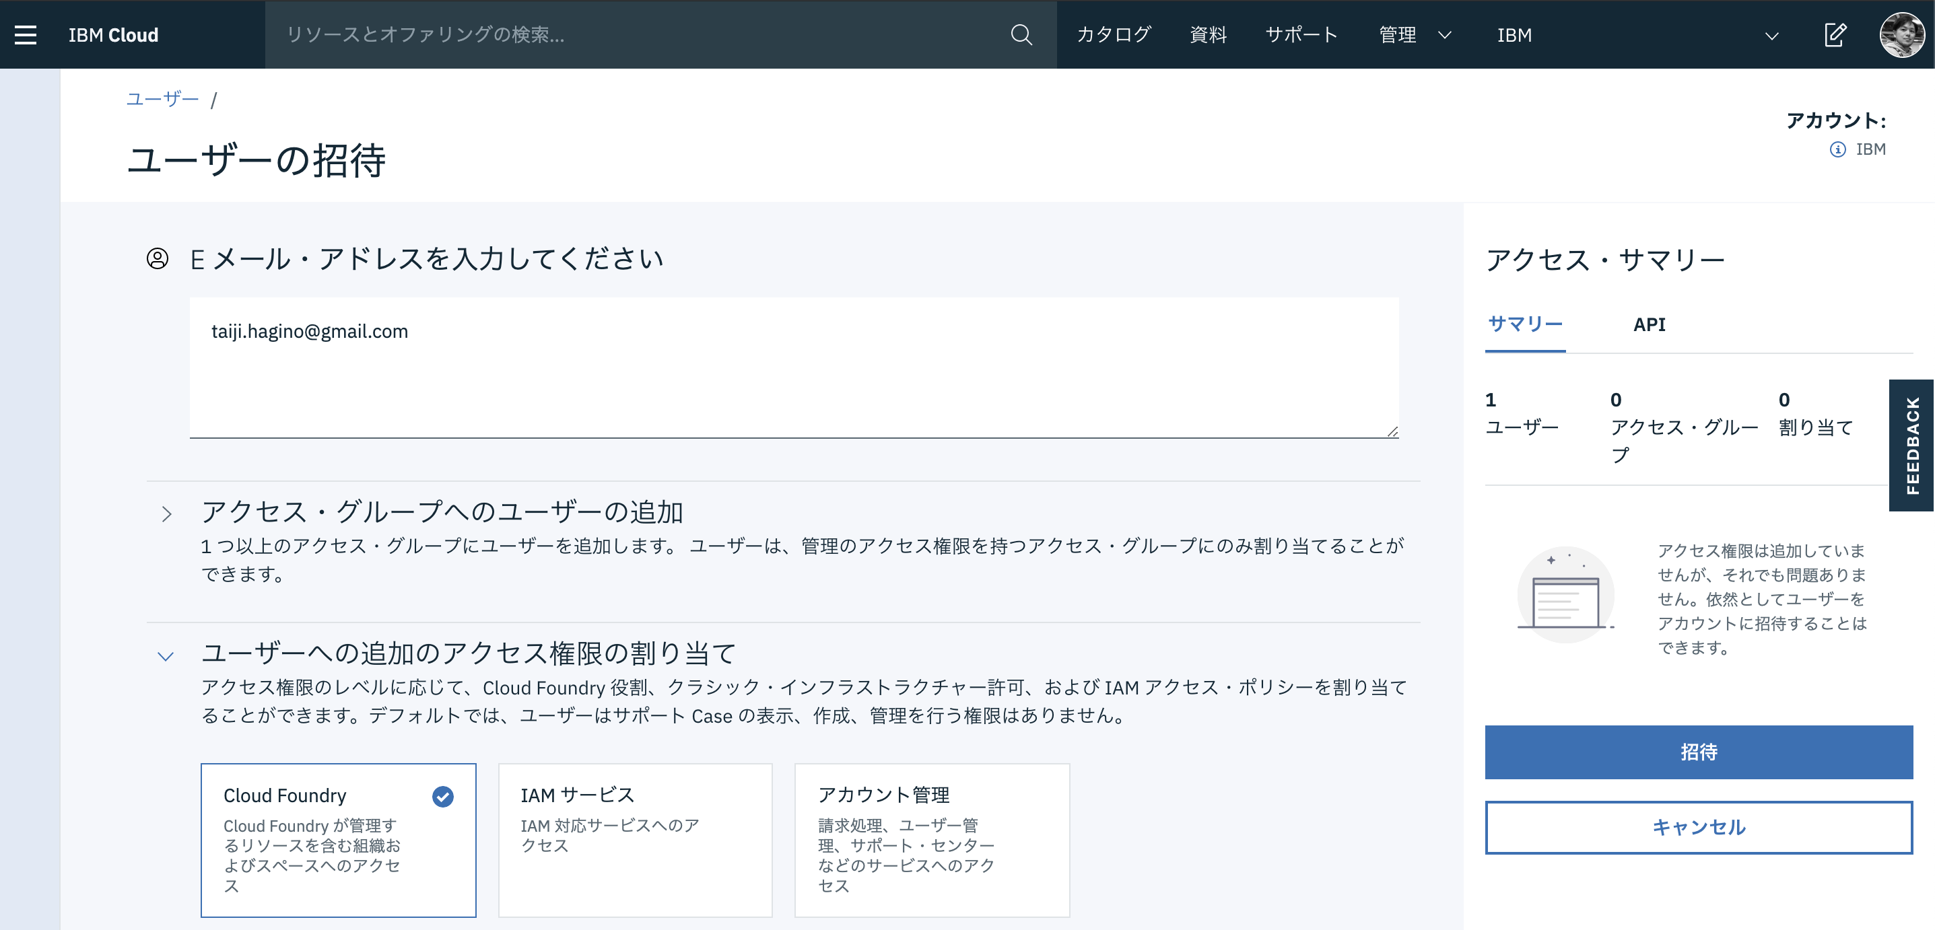Click the キャンセル button

(x=1699, y=827)
